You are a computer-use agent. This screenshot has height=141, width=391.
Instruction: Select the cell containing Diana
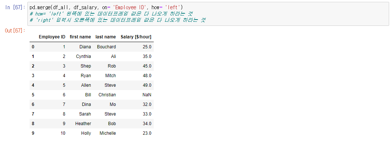(x=85, y=47)
